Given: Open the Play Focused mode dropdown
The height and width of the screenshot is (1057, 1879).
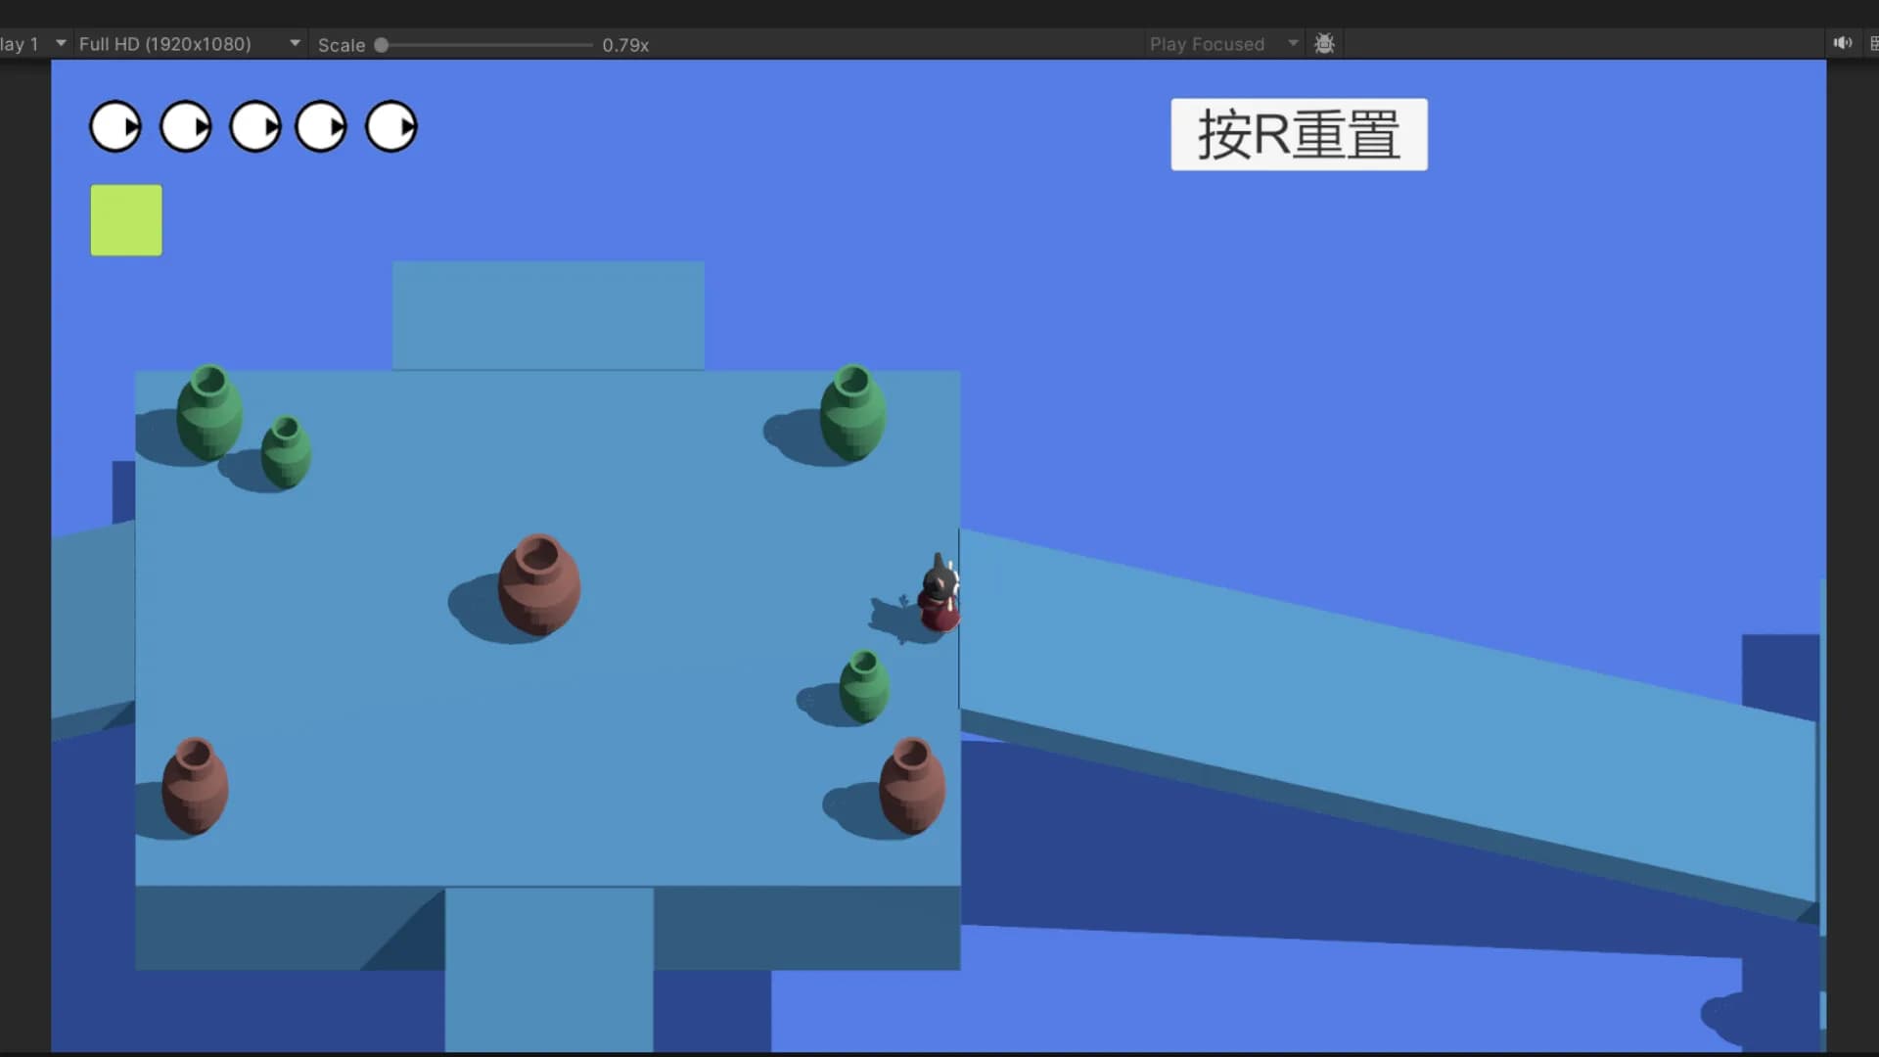Looking at the screenshot, I should (x=1223, y=44).
